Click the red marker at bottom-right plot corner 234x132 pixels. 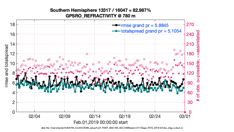pyautogui.click(x=185, y=112)
